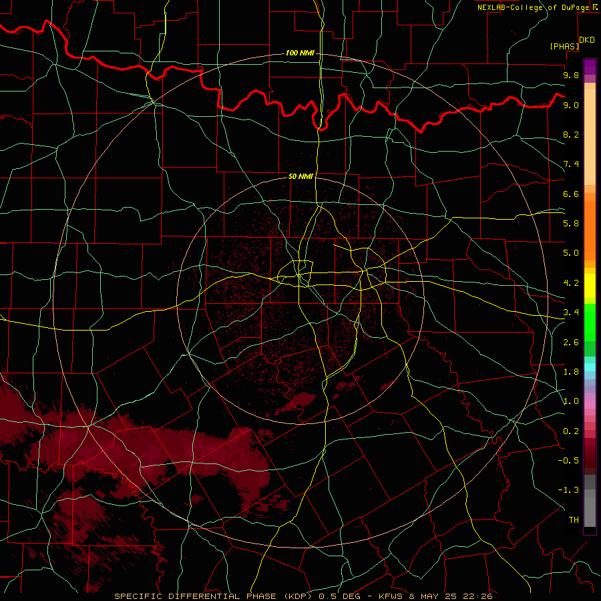Screen dimensions: 601x601
Task: Select the 9.0 value on the color scale
Action: [571, 105]
